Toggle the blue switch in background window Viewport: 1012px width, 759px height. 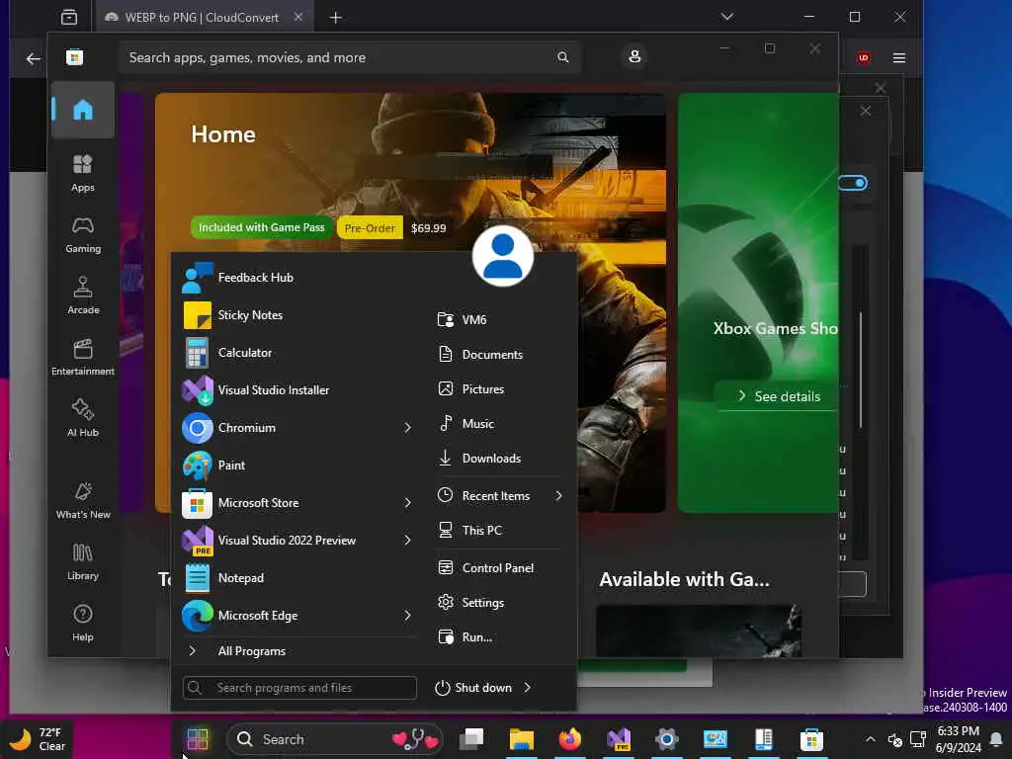tap(853, 183)
